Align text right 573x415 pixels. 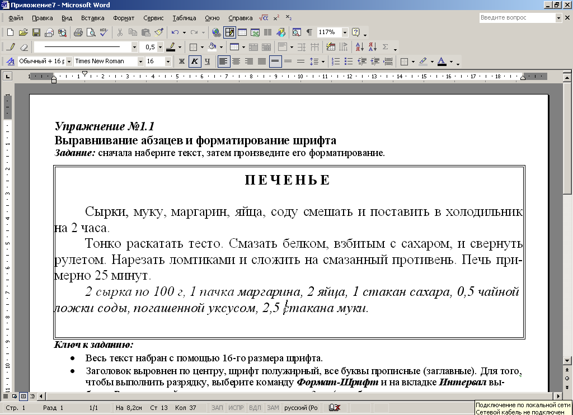click(249, 62)
